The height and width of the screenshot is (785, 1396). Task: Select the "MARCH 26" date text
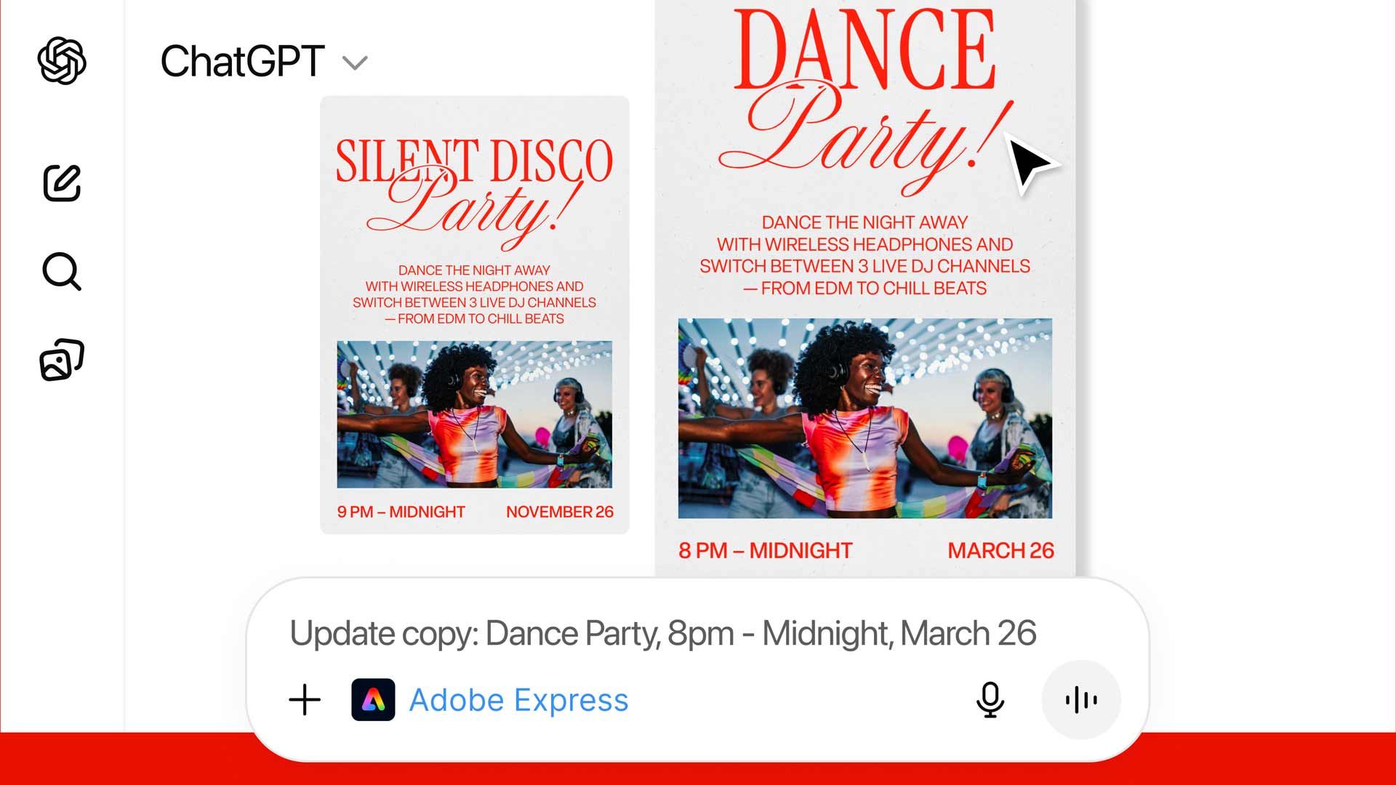pyautogui.click(x=1000, y=551)
